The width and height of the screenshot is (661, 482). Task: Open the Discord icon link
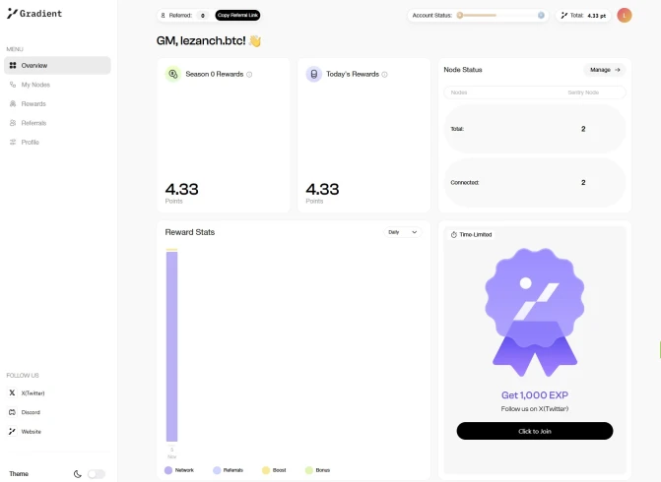point(12,412)
